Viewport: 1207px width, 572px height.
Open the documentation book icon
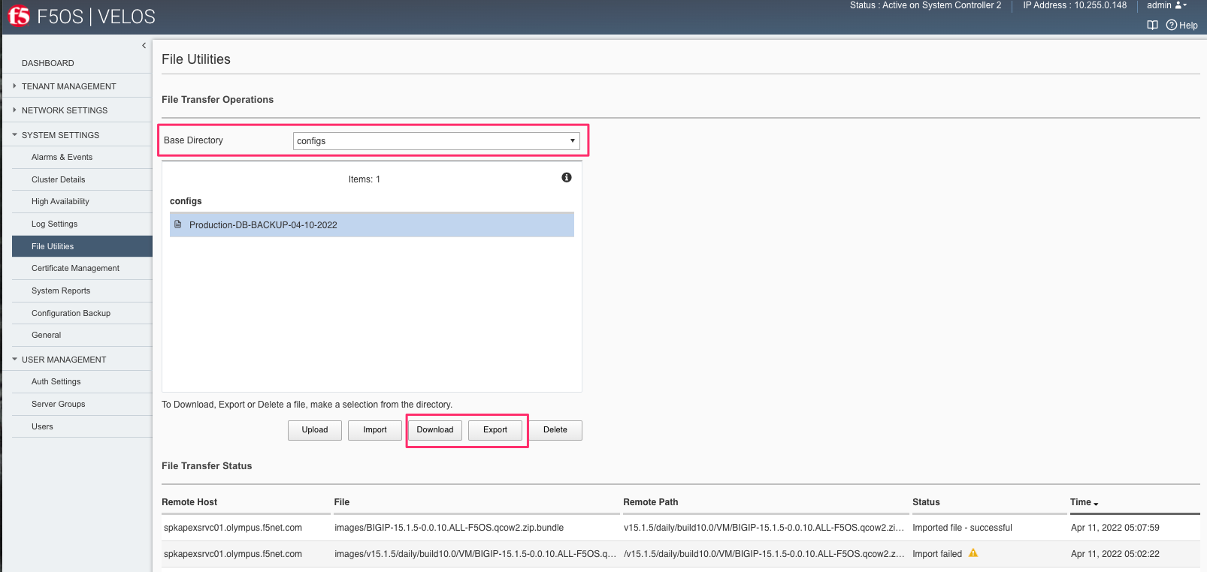[1152, 25]
